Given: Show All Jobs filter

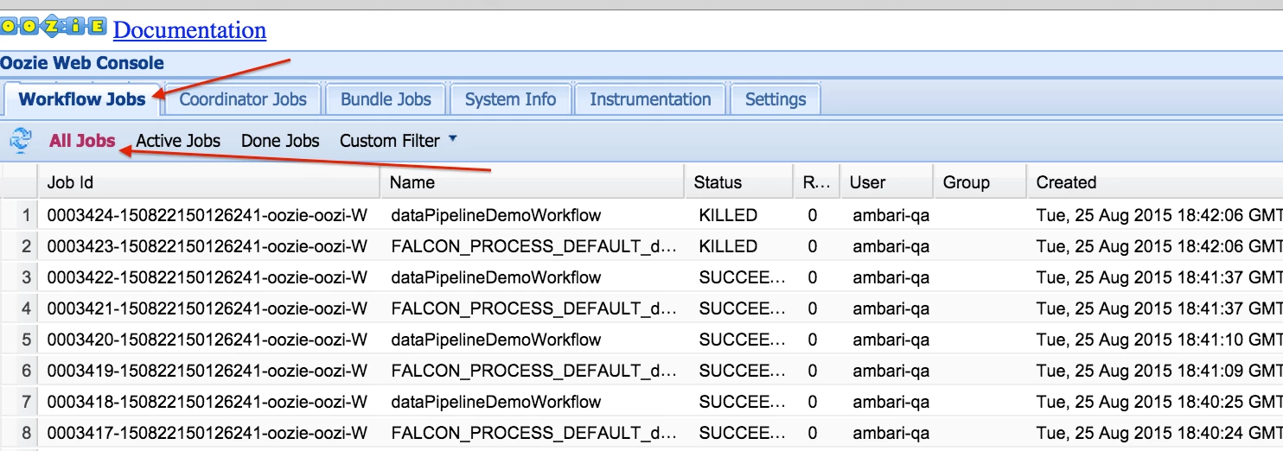Looking at the screenshot, I should (x=82, y=141).
